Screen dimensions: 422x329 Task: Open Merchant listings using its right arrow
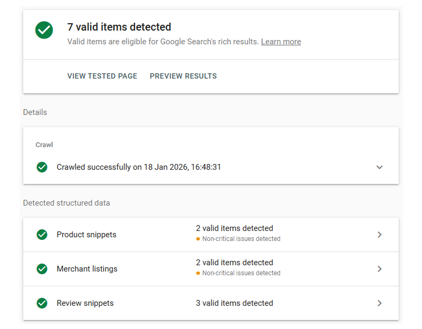point(379,269)
